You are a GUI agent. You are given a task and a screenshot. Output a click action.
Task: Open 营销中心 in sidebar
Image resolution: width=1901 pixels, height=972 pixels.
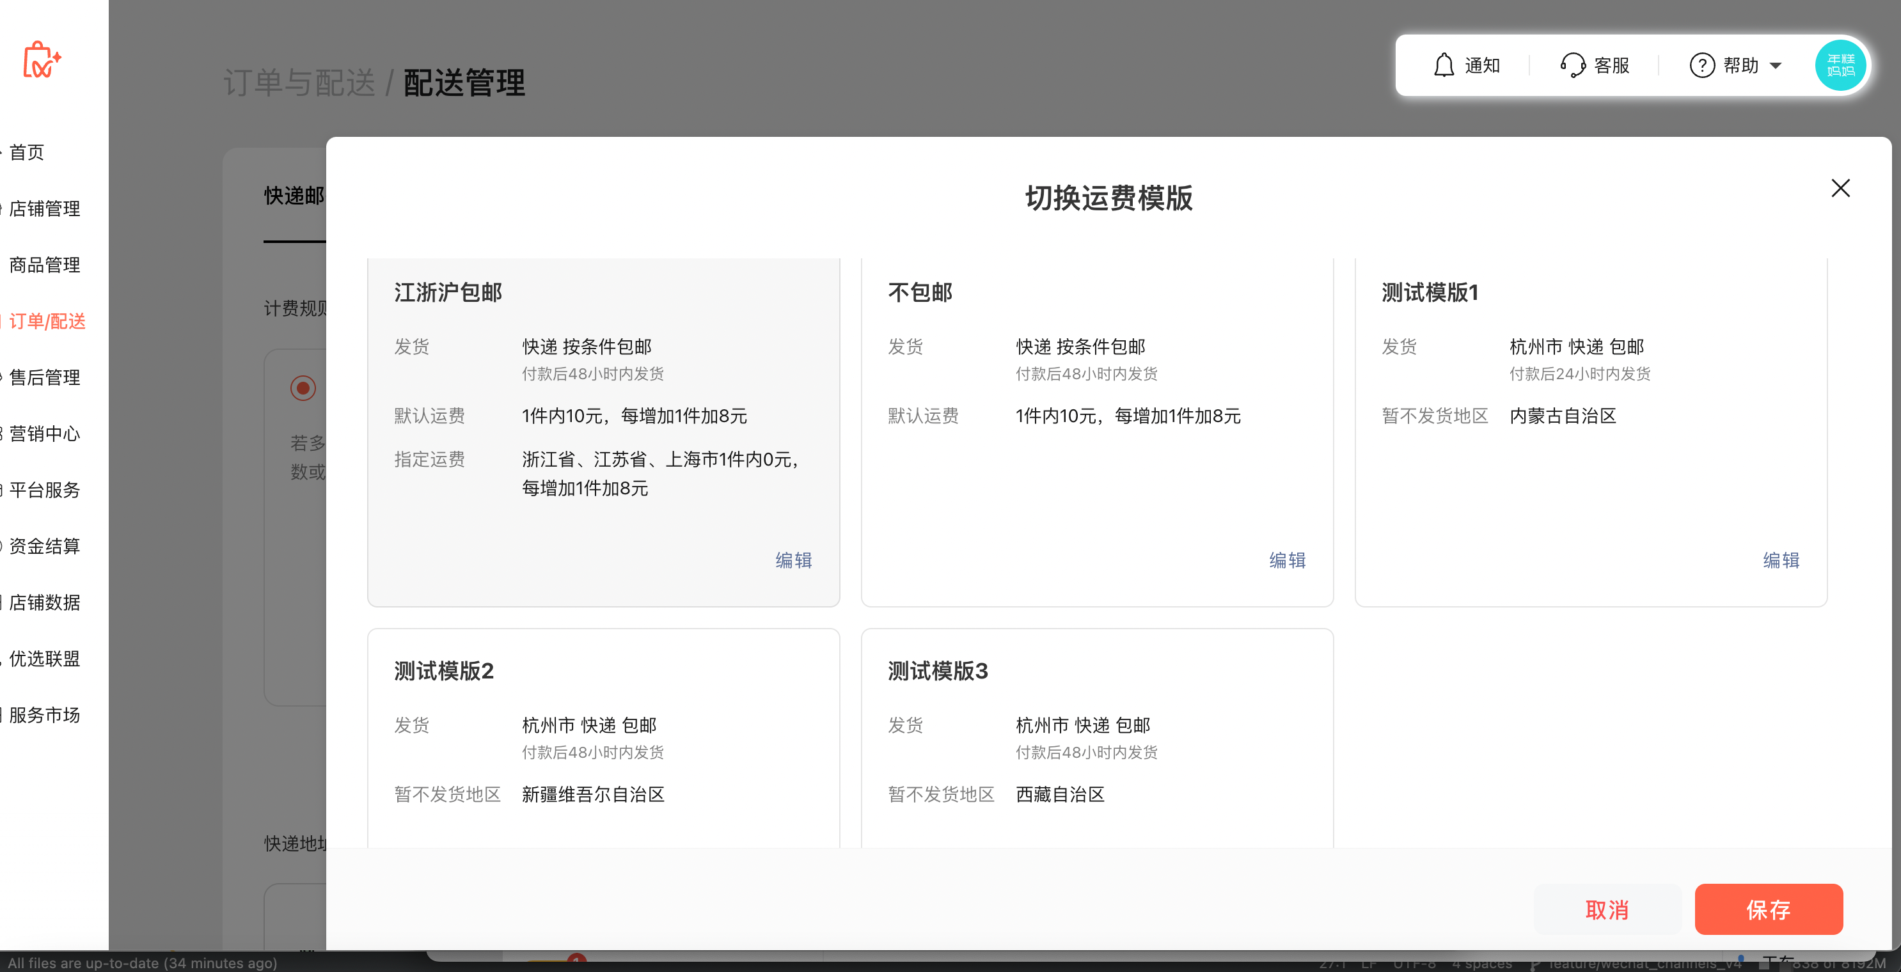pyautogui.click(x=44, y=433)
